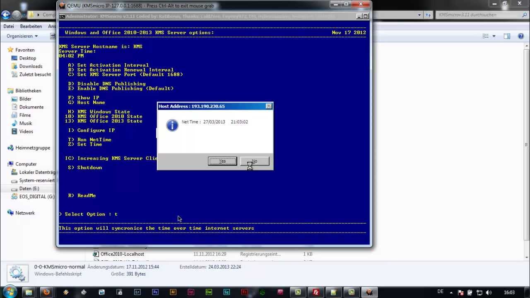Select Computer in navigation pane
This screenshot has height=298, width=530.
point(26,164)
